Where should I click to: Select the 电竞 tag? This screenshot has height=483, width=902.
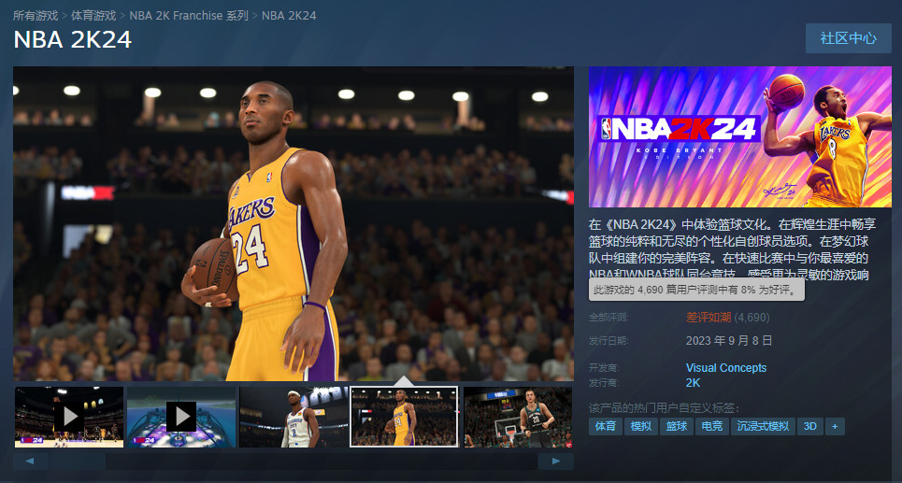pyautogui.click(x=710, y=426)
